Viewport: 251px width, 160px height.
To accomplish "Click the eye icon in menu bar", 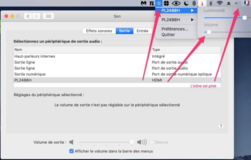I will click(176, 3).
